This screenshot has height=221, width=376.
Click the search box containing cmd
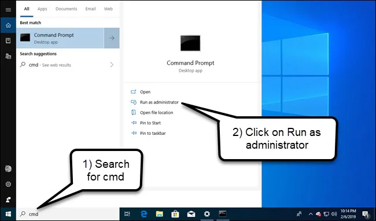68,214
